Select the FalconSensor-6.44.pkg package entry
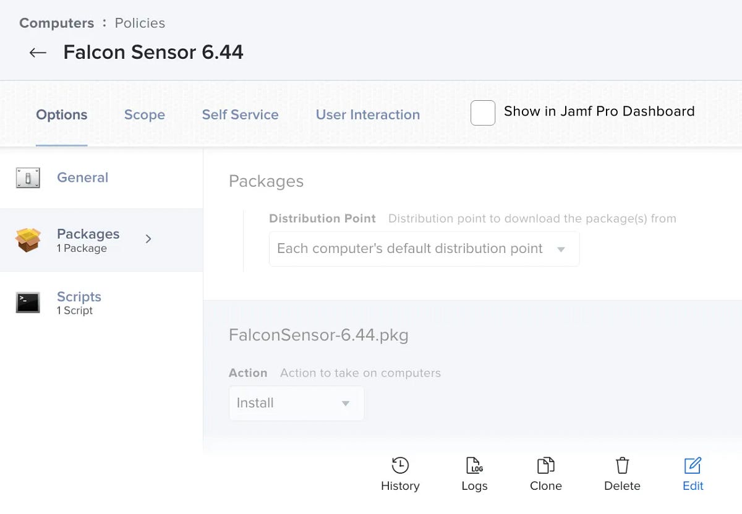 coord(319,335)
